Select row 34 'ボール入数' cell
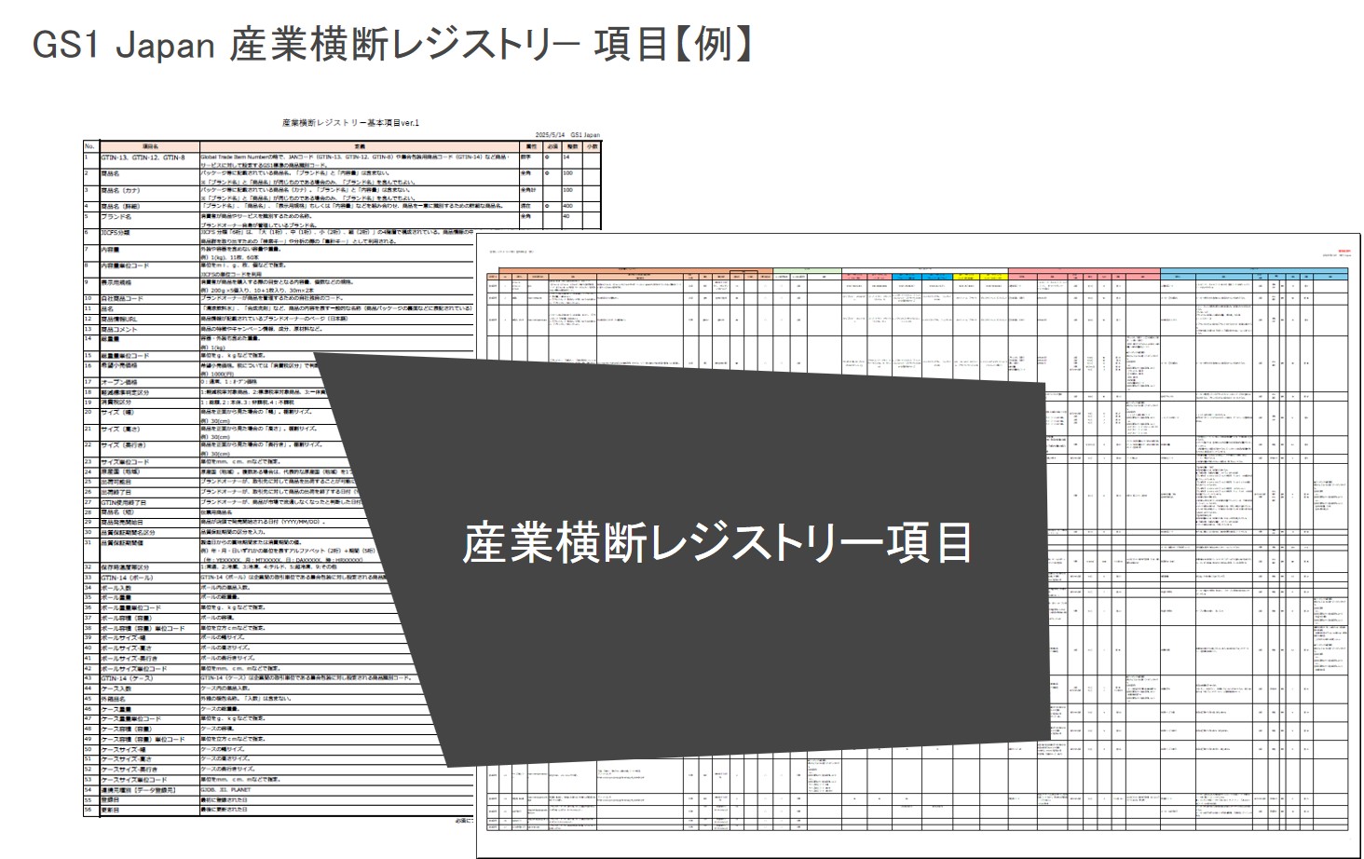The image size is (1364, 859). 149,588
